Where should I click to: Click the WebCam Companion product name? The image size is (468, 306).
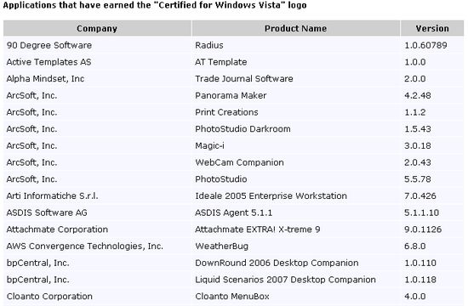pos(239,162)
